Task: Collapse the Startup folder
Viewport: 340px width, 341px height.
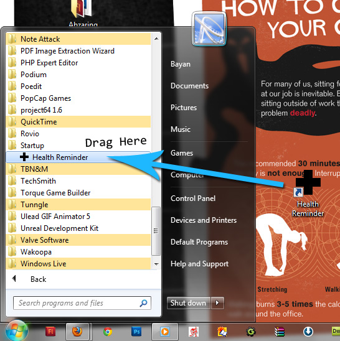Action: coord(78,146)
